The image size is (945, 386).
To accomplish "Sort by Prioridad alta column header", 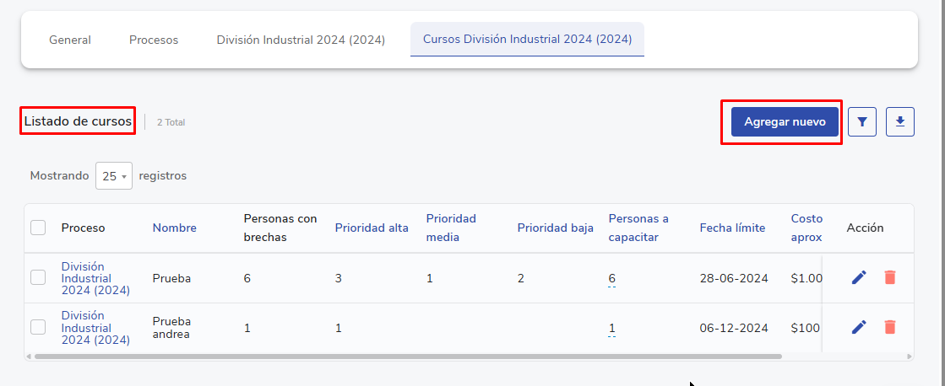I will tap(372, 228).
